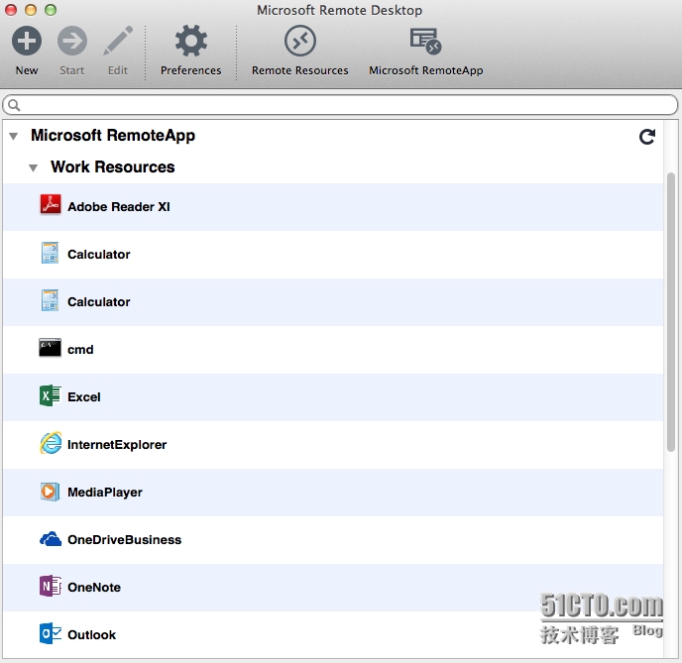The height and width of the screenshot is (663, 682).
Task: Click the 'New' toolbar label
Action: click(27, 70)
